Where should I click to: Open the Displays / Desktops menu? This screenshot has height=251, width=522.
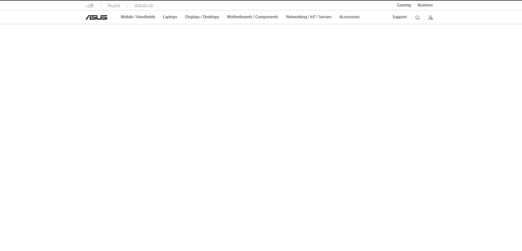tap(202, 17)
